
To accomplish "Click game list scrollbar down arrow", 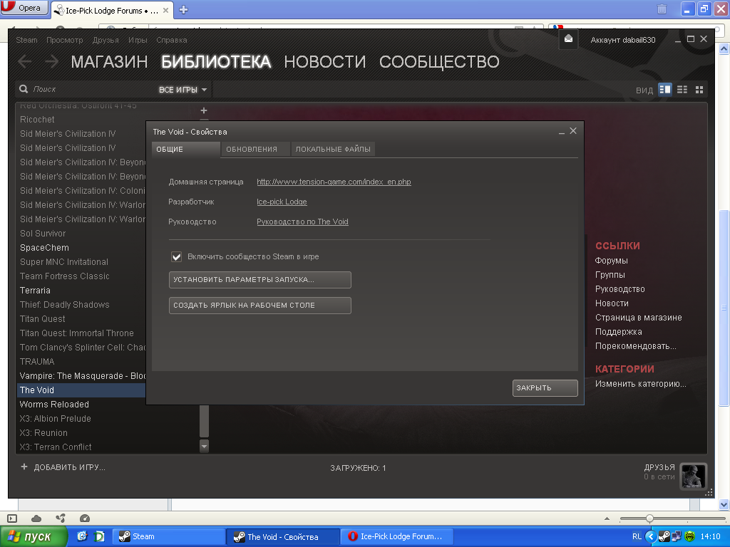I will point(204,446).
